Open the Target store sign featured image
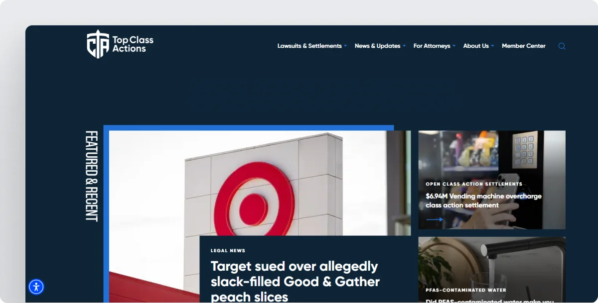The image size is (598, 303). coord(260,183)
